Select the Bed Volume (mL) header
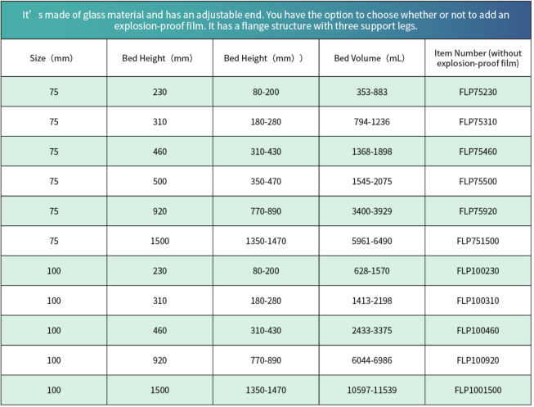 click(x=372, y=58)
